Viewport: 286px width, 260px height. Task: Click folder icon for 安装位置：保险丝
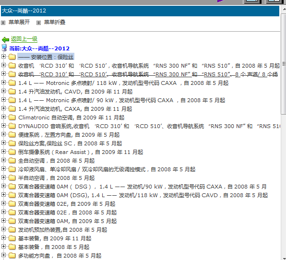[12, 57]
